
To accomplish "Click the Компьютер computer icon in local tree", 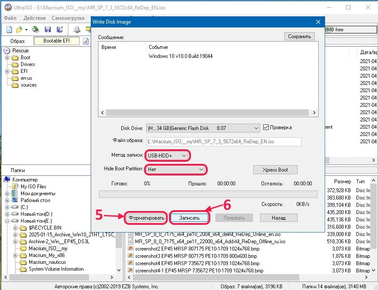I will (x=7, y=179).
